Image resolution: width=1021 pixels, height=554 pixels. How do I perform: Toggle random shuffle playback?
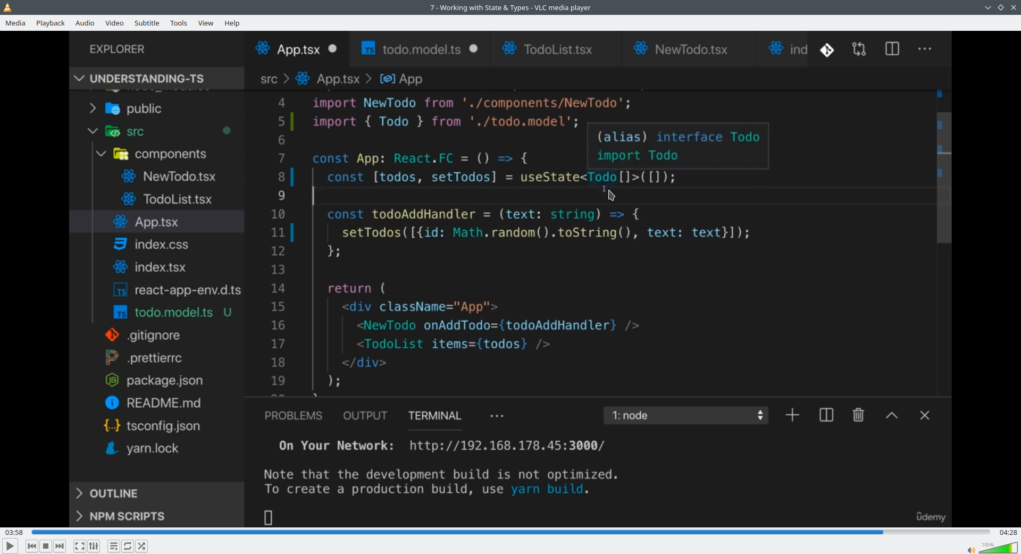click(143, 546)
